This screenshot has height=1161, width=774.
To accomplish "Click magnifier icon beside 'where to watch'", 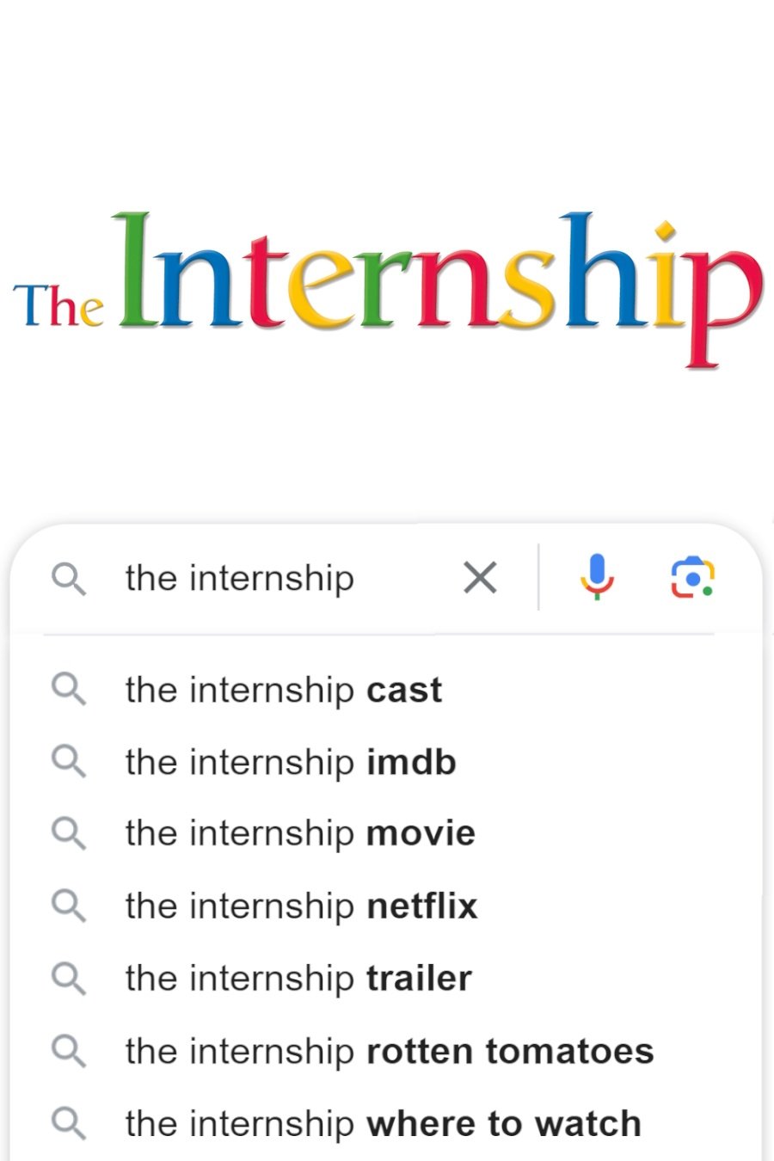I will pos(68,1123).
